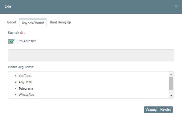Click the Tüm Adresler label
Screen dimensions: 182x121
tap(26, 41)
